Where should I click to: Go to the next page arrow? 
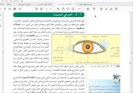41,9
